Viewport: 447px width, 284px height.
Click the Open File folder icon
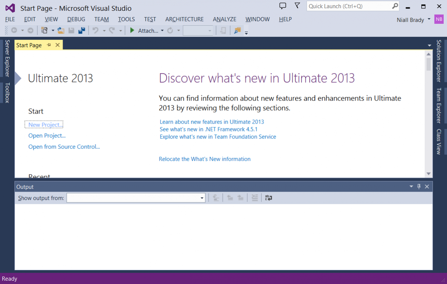pos(61,31)
